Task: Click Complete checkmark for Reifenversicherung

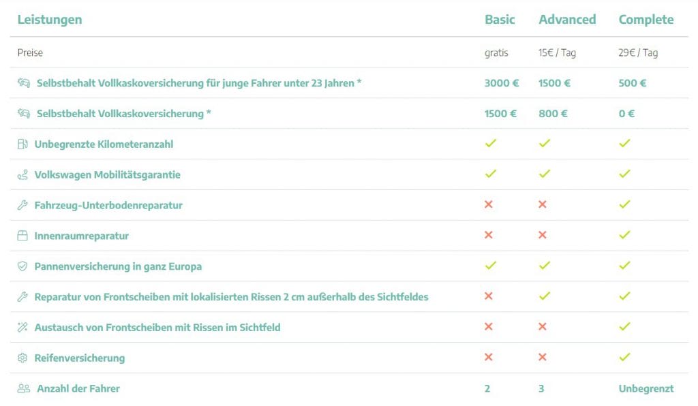Action: point(624,357)
